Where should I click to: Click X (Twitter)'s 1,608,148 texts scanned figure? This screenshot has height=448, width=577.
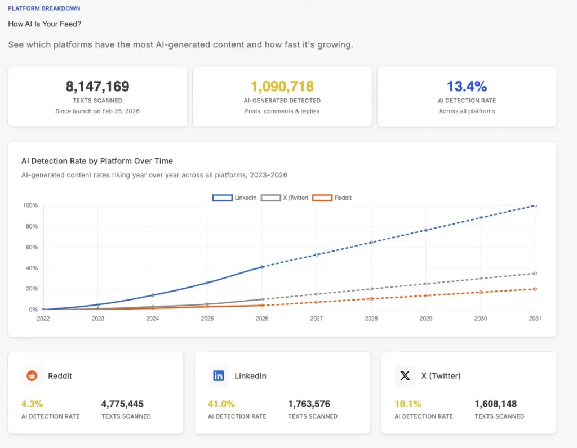[496, 404]
